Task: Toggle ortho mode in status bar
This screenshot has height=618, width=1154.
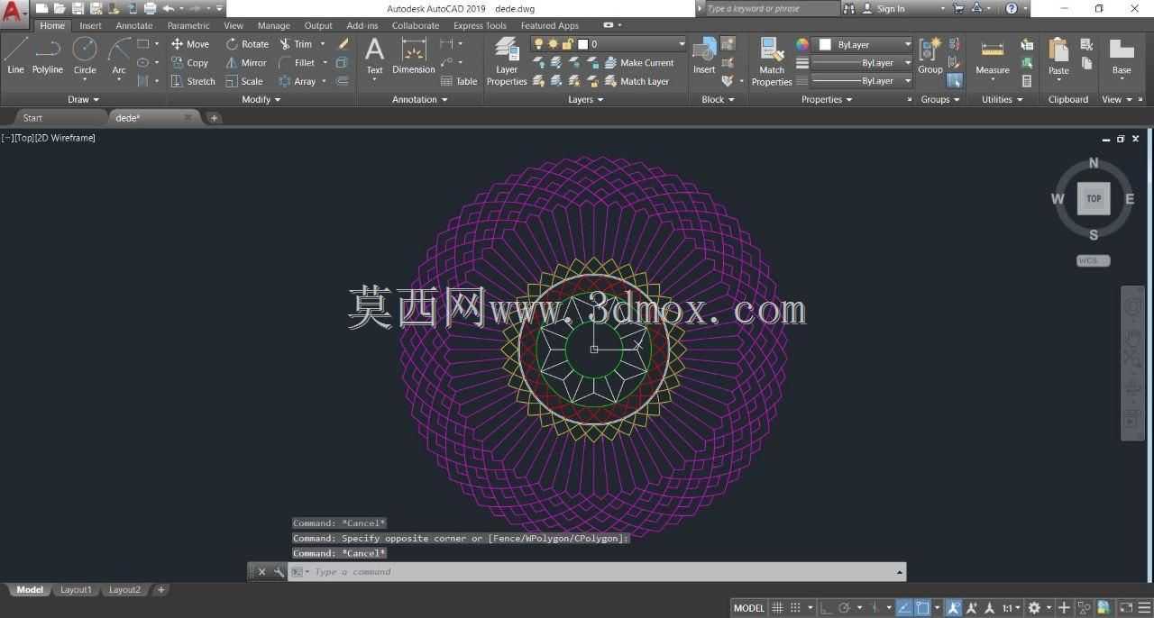Action: coord(825,608)
